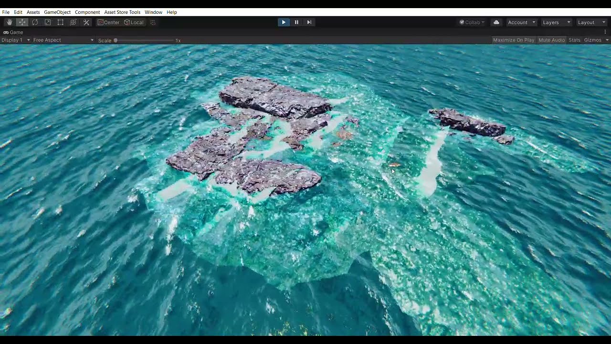Image resolution: width=611 pixels, height=344 pixels.
Task: Select the Rect tool
Action: point(61,22)
